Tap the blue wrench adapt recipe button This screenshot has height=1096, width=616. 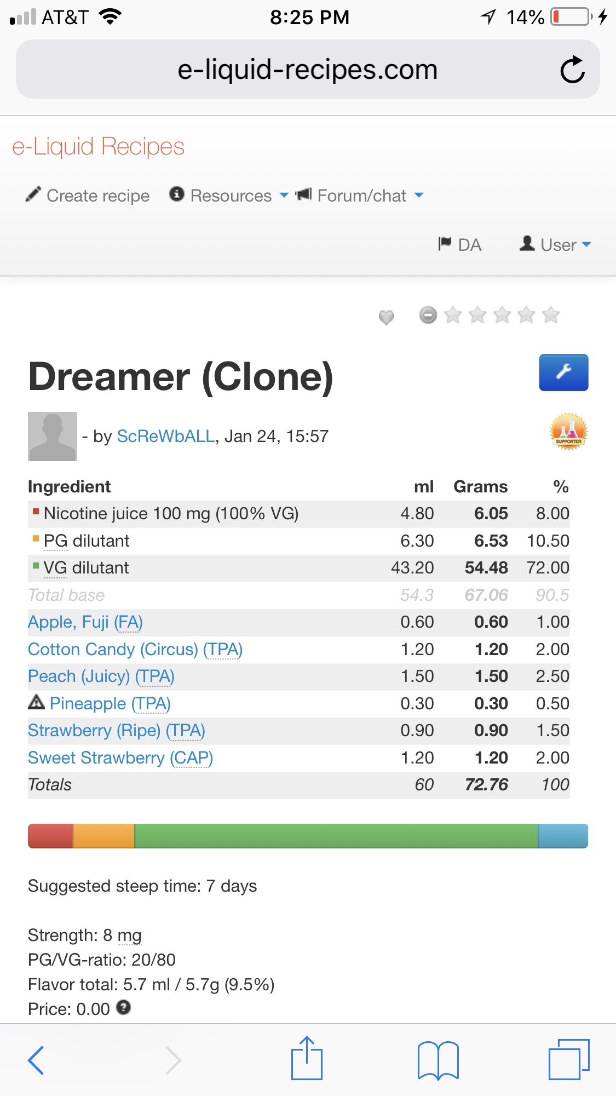(563, 372)
